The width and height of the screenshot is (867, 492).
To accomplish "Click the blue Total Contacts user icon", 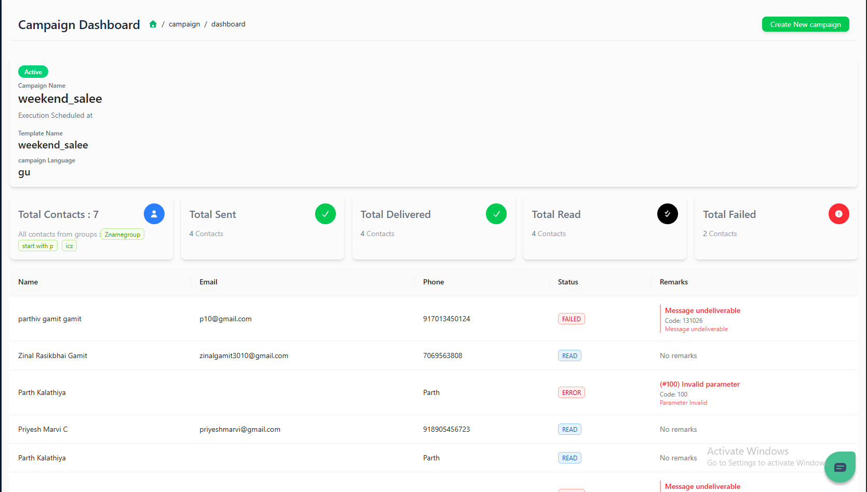I will click(x=154, y=214).
